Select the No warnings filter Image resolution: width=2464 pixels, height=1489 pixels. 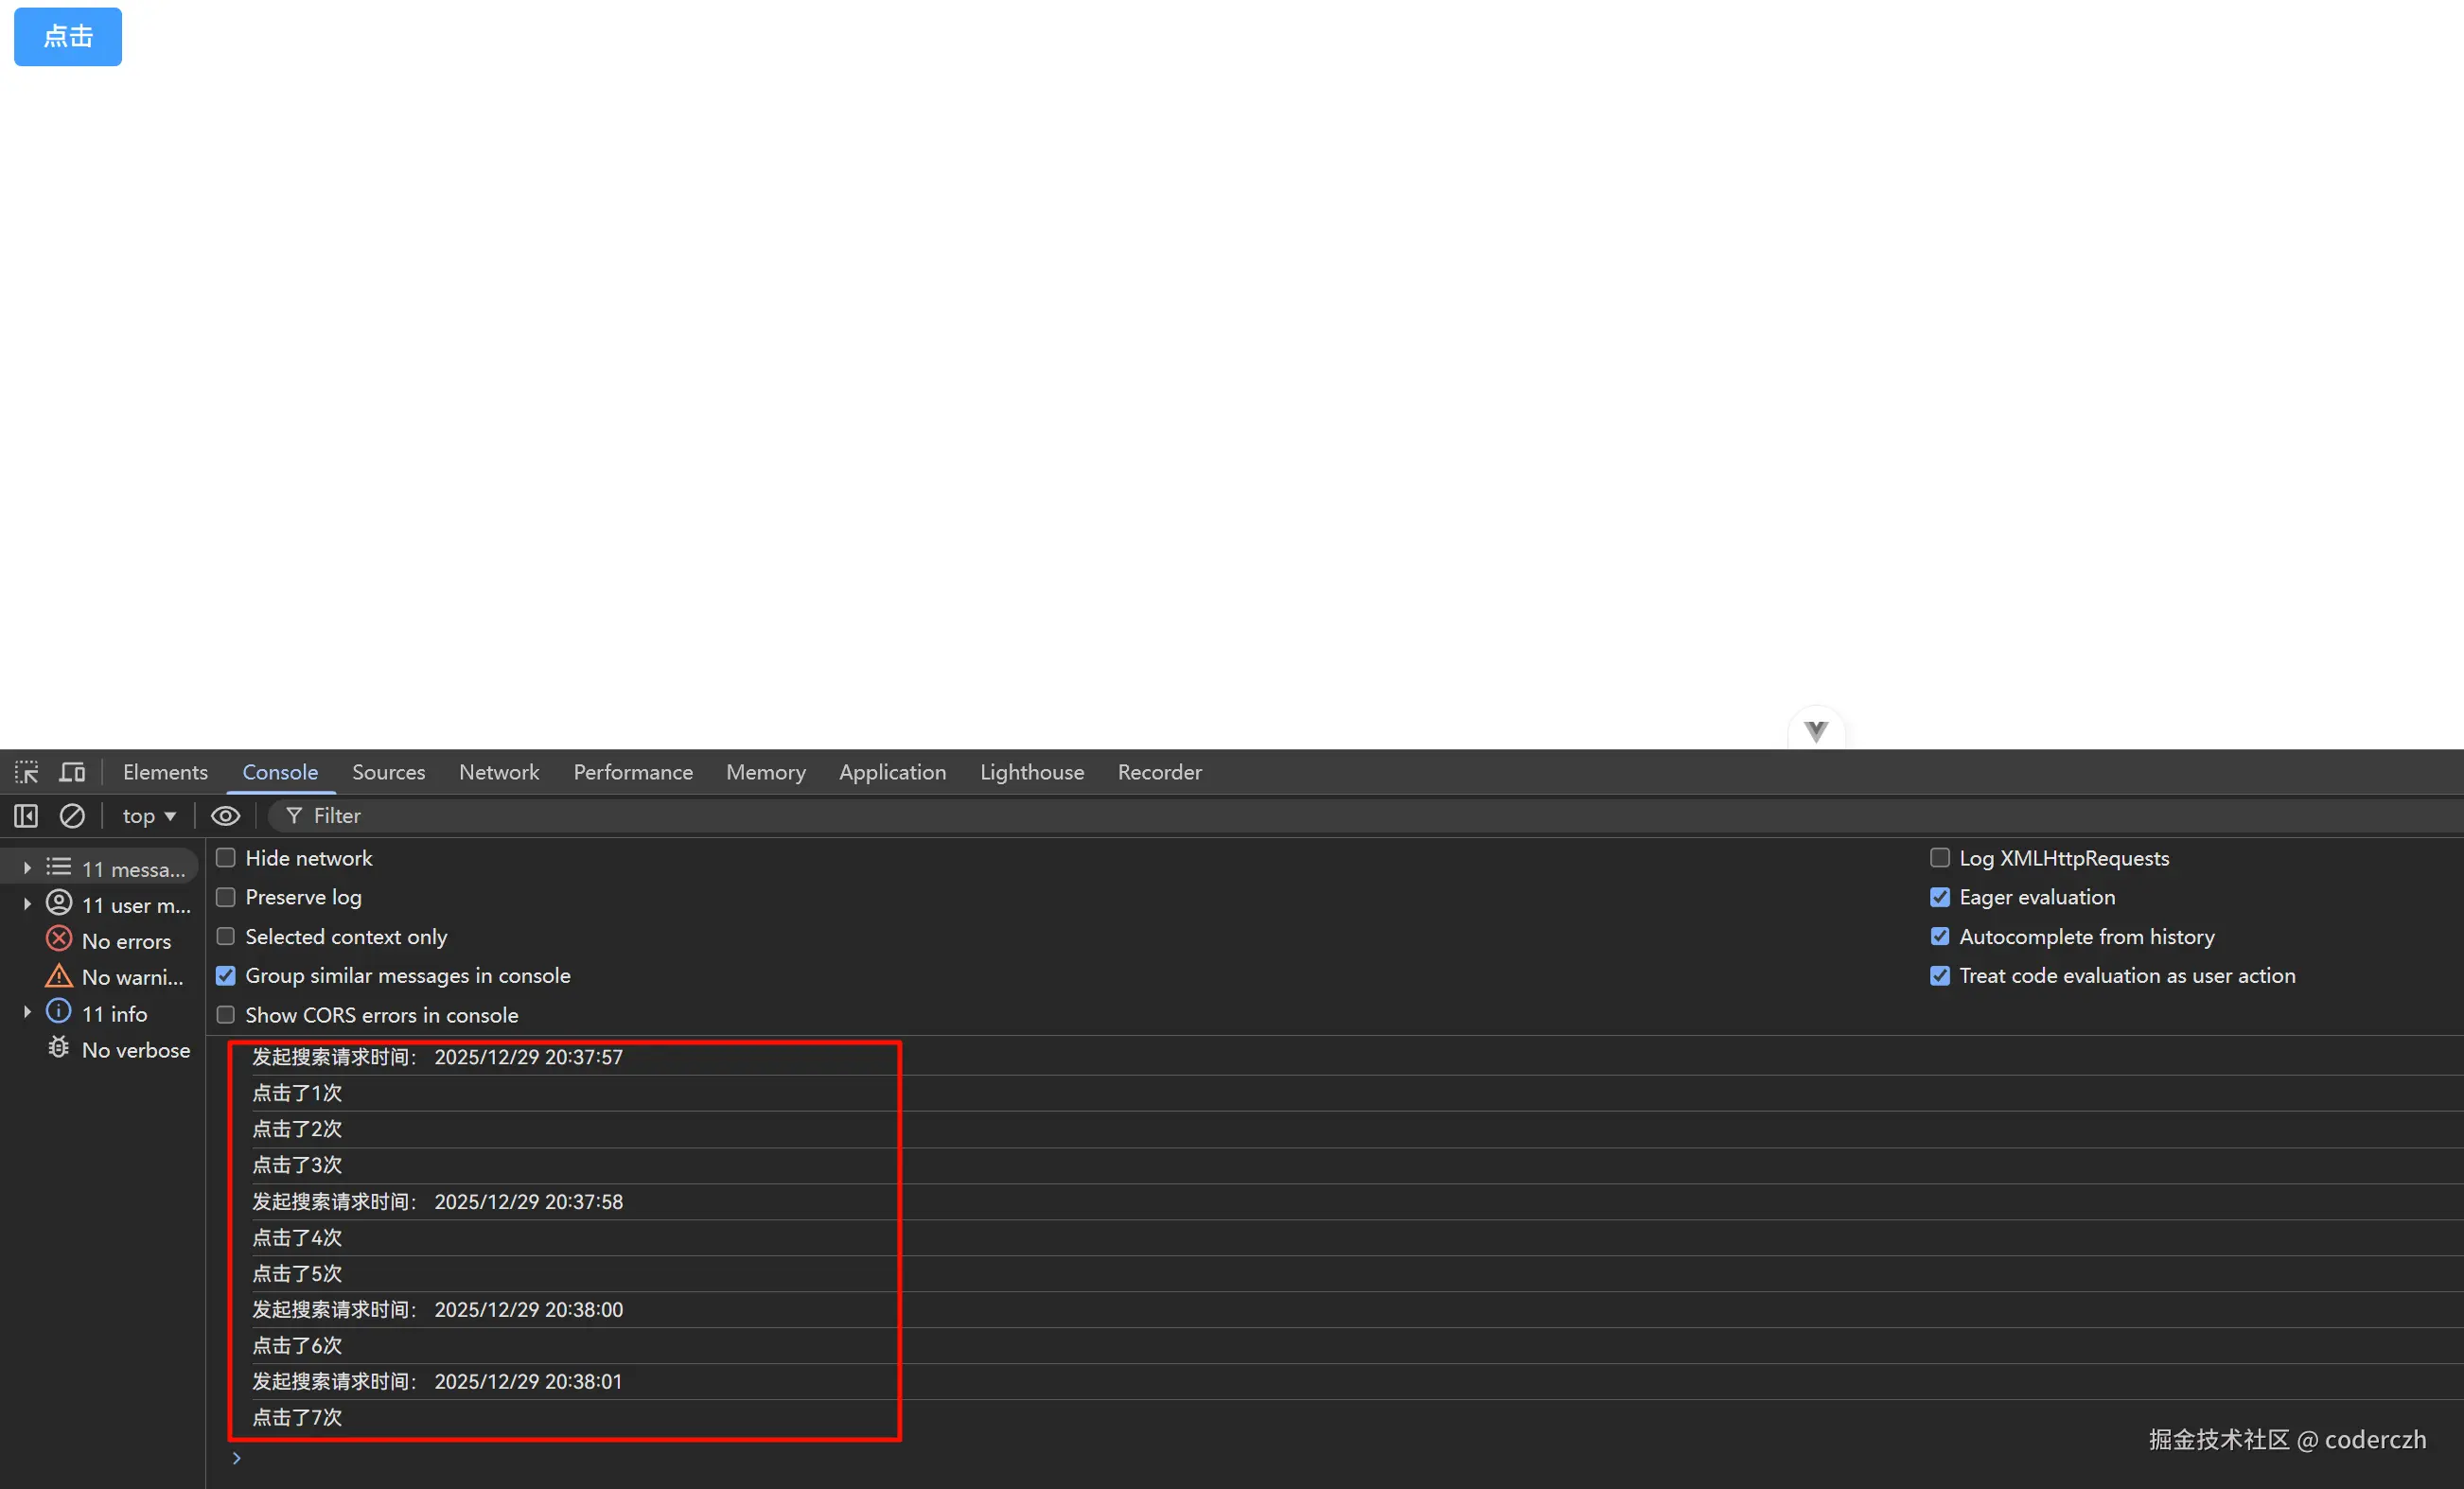[x=131, y=977]
